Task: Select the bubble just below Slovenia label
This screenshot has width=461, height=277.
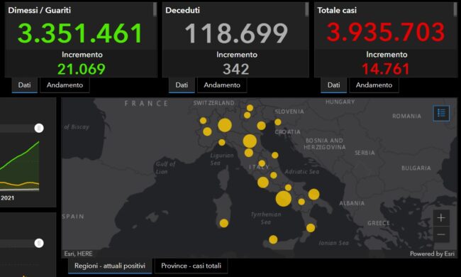Action: click(x=278, y=122)
